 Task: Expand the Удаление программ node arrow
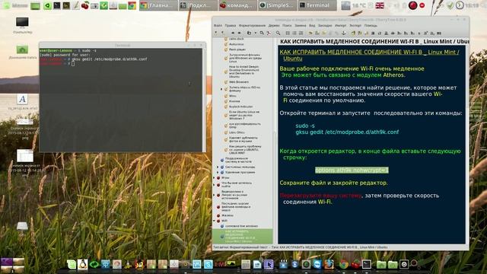pyautogui.click(x=218, y=173)
